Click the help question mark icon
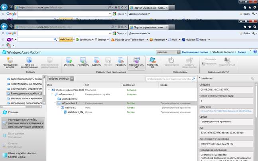Image resolution: width=258 pixels, height=161 pixels. [x=255, y=51]
